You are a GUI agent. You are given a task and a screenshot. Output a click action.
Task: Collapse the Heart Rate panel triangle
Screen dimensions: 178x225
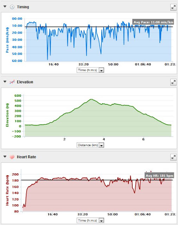click(5, 157)
